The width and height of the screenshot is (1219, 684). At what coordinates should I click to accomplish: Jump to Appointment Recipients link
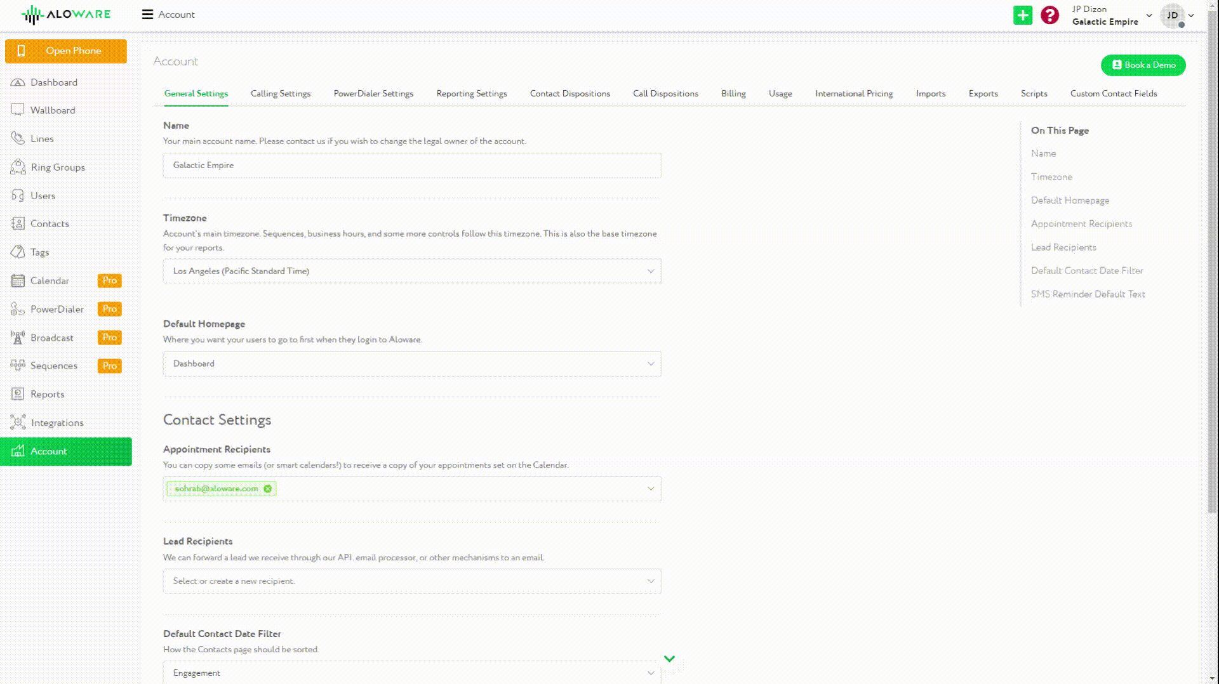point(1081,224)
